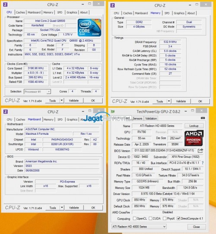Click the AMD Radeon Graphics logo

point(194,138)
